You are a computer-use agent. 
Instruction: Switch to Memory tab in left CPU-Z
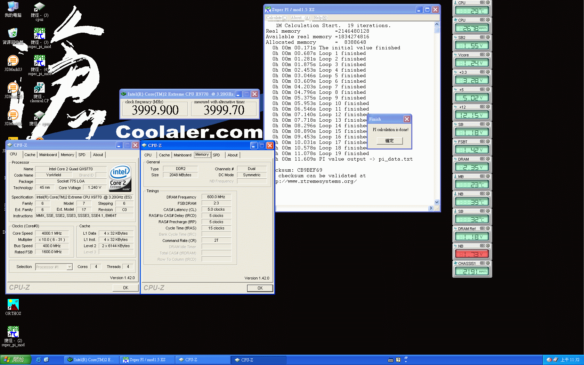67,155
